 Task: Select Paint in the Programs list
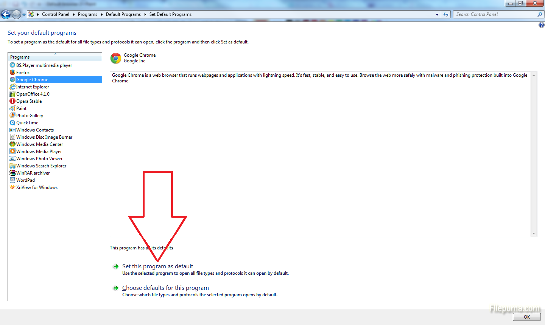pyautogui.click(x=55, y=108)
